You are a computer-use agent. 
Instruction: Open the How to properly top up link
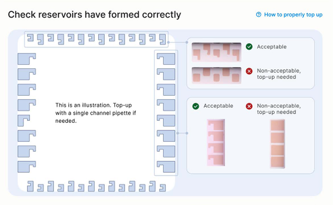pos(293,15)
